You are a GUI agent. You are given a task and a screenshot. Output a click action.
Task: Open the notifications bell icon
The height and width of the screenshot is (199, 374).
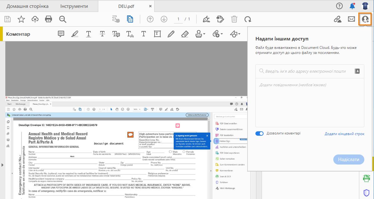(352, 6)
